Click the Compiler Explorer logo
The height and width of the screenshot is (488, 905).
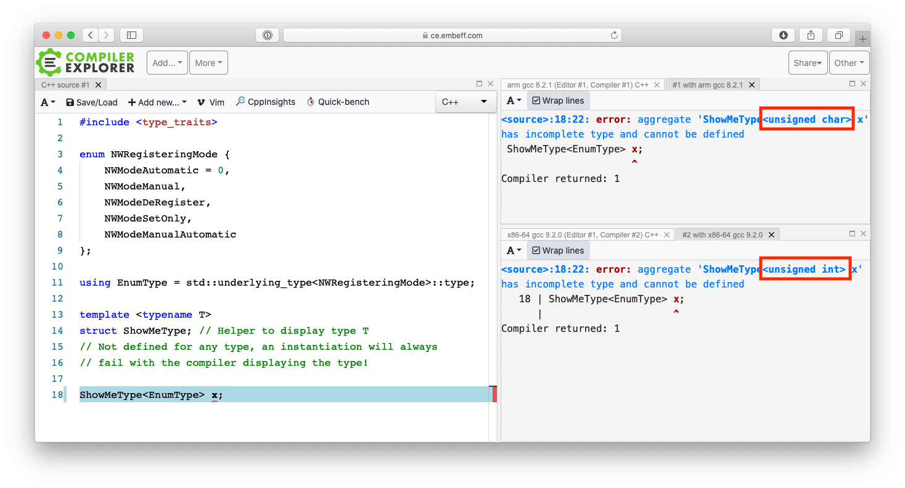click(85, 62)
